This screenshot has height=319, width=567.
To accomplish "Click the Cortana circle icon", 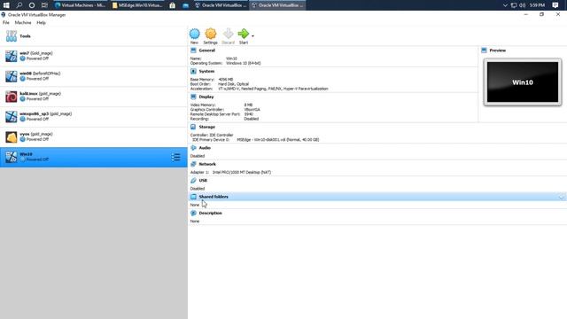I will [x=32, y=5].
